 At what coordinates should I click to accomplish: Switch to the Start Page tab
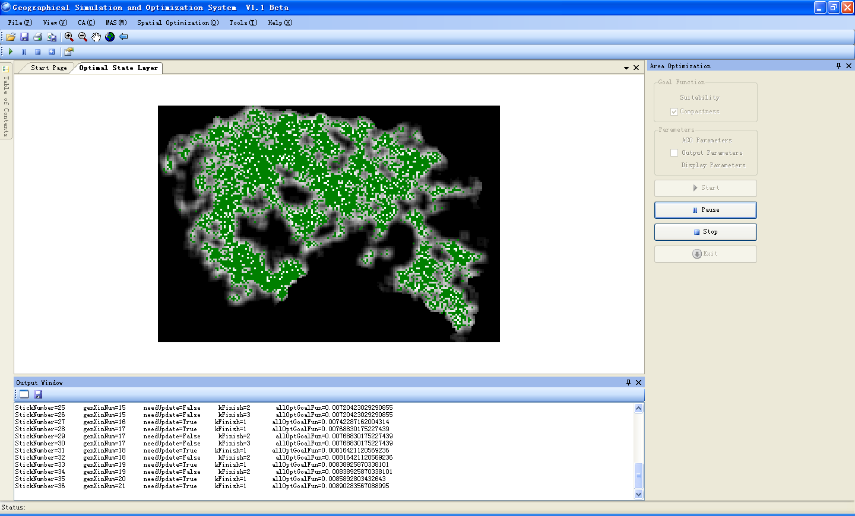tap(49, 68)
